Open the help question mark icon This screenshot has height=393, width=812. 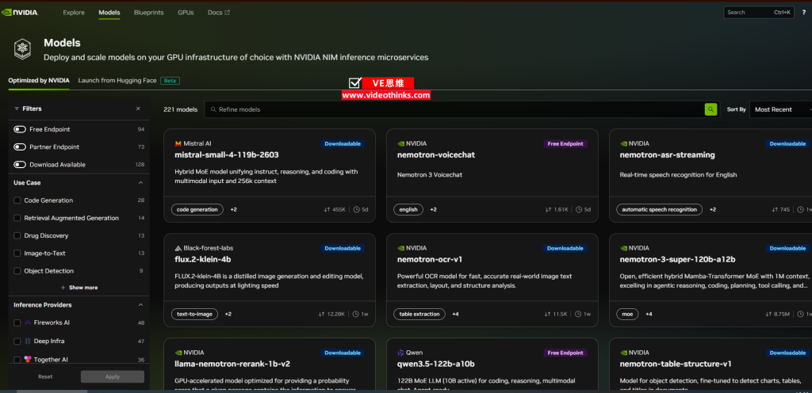pos(803,13)
